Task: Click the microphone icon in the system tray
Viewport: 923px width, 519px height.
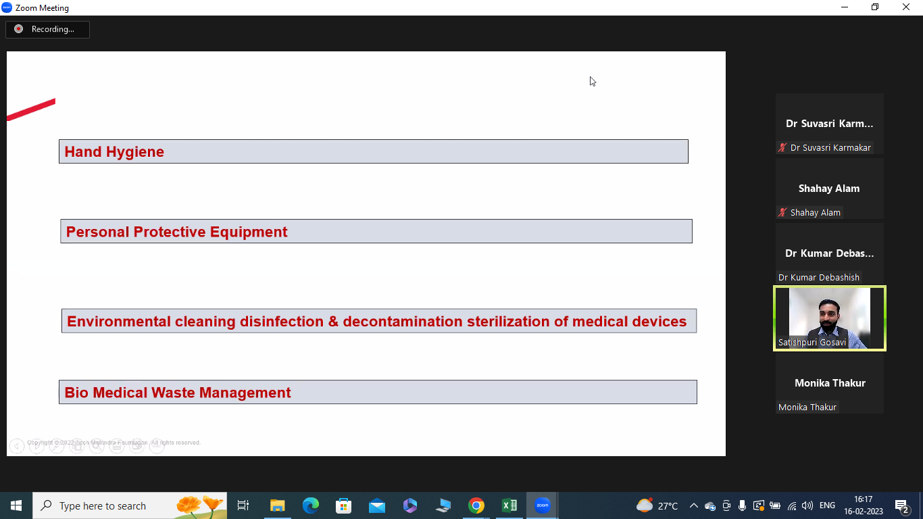Action: click(742, 505)
